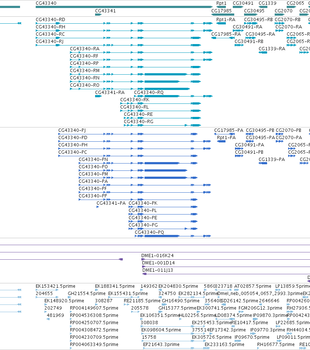Viewport: 310px width, 350px height.
Task: Select transcript CG43340-RL
Action: (134, 107)
